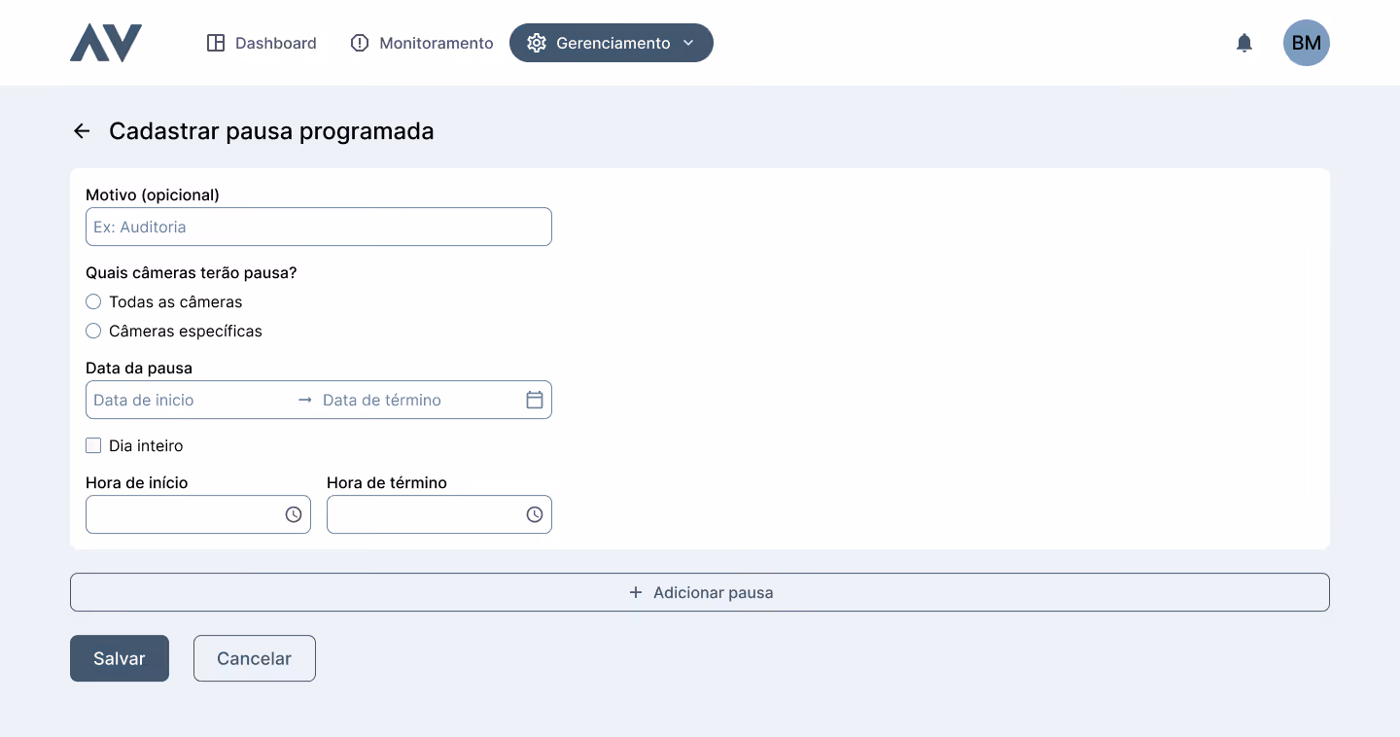The image size is (1400, 737).
Task: Open the Gerenciamento menu
Action: [612, 43]
